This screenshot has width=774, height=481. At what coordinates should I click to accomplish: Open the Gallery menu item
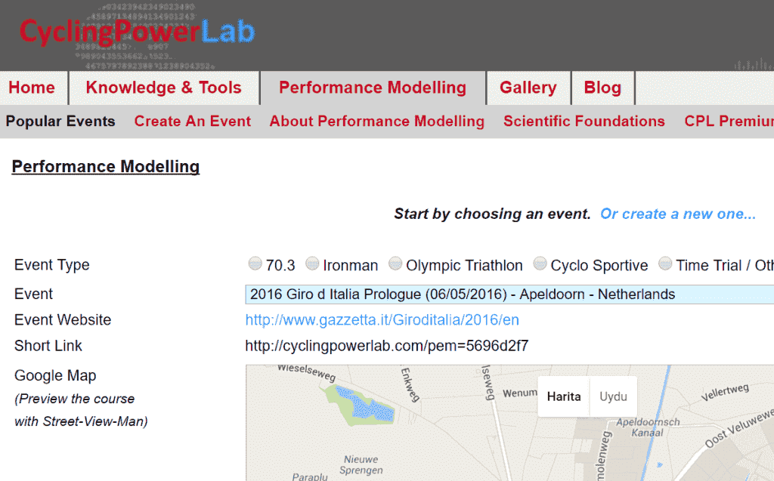pos(528,88)
